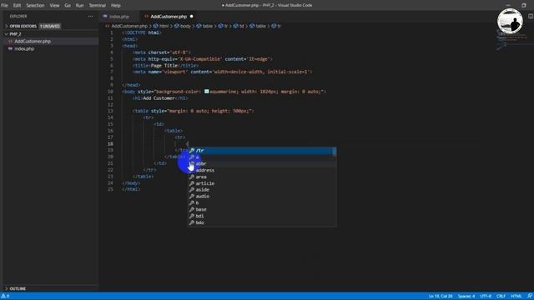Click the wrench icon beside article

tap(192, 183)
